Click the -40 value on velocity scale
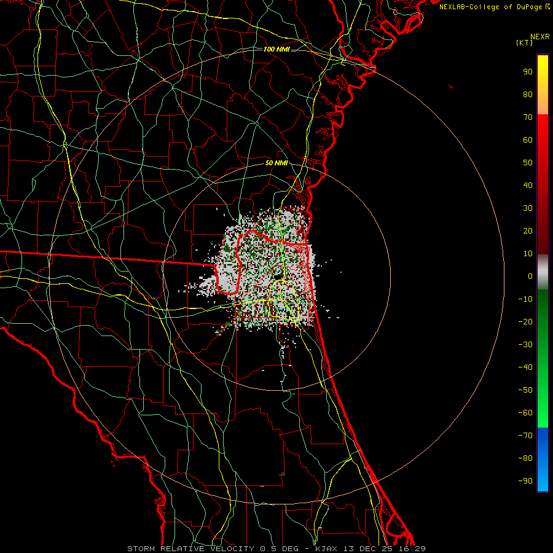Screen dimensions: 553x553 [x=525, y=367]
